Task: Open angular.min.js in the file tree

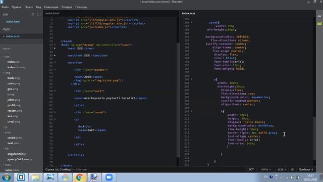Action: [17, 154]
